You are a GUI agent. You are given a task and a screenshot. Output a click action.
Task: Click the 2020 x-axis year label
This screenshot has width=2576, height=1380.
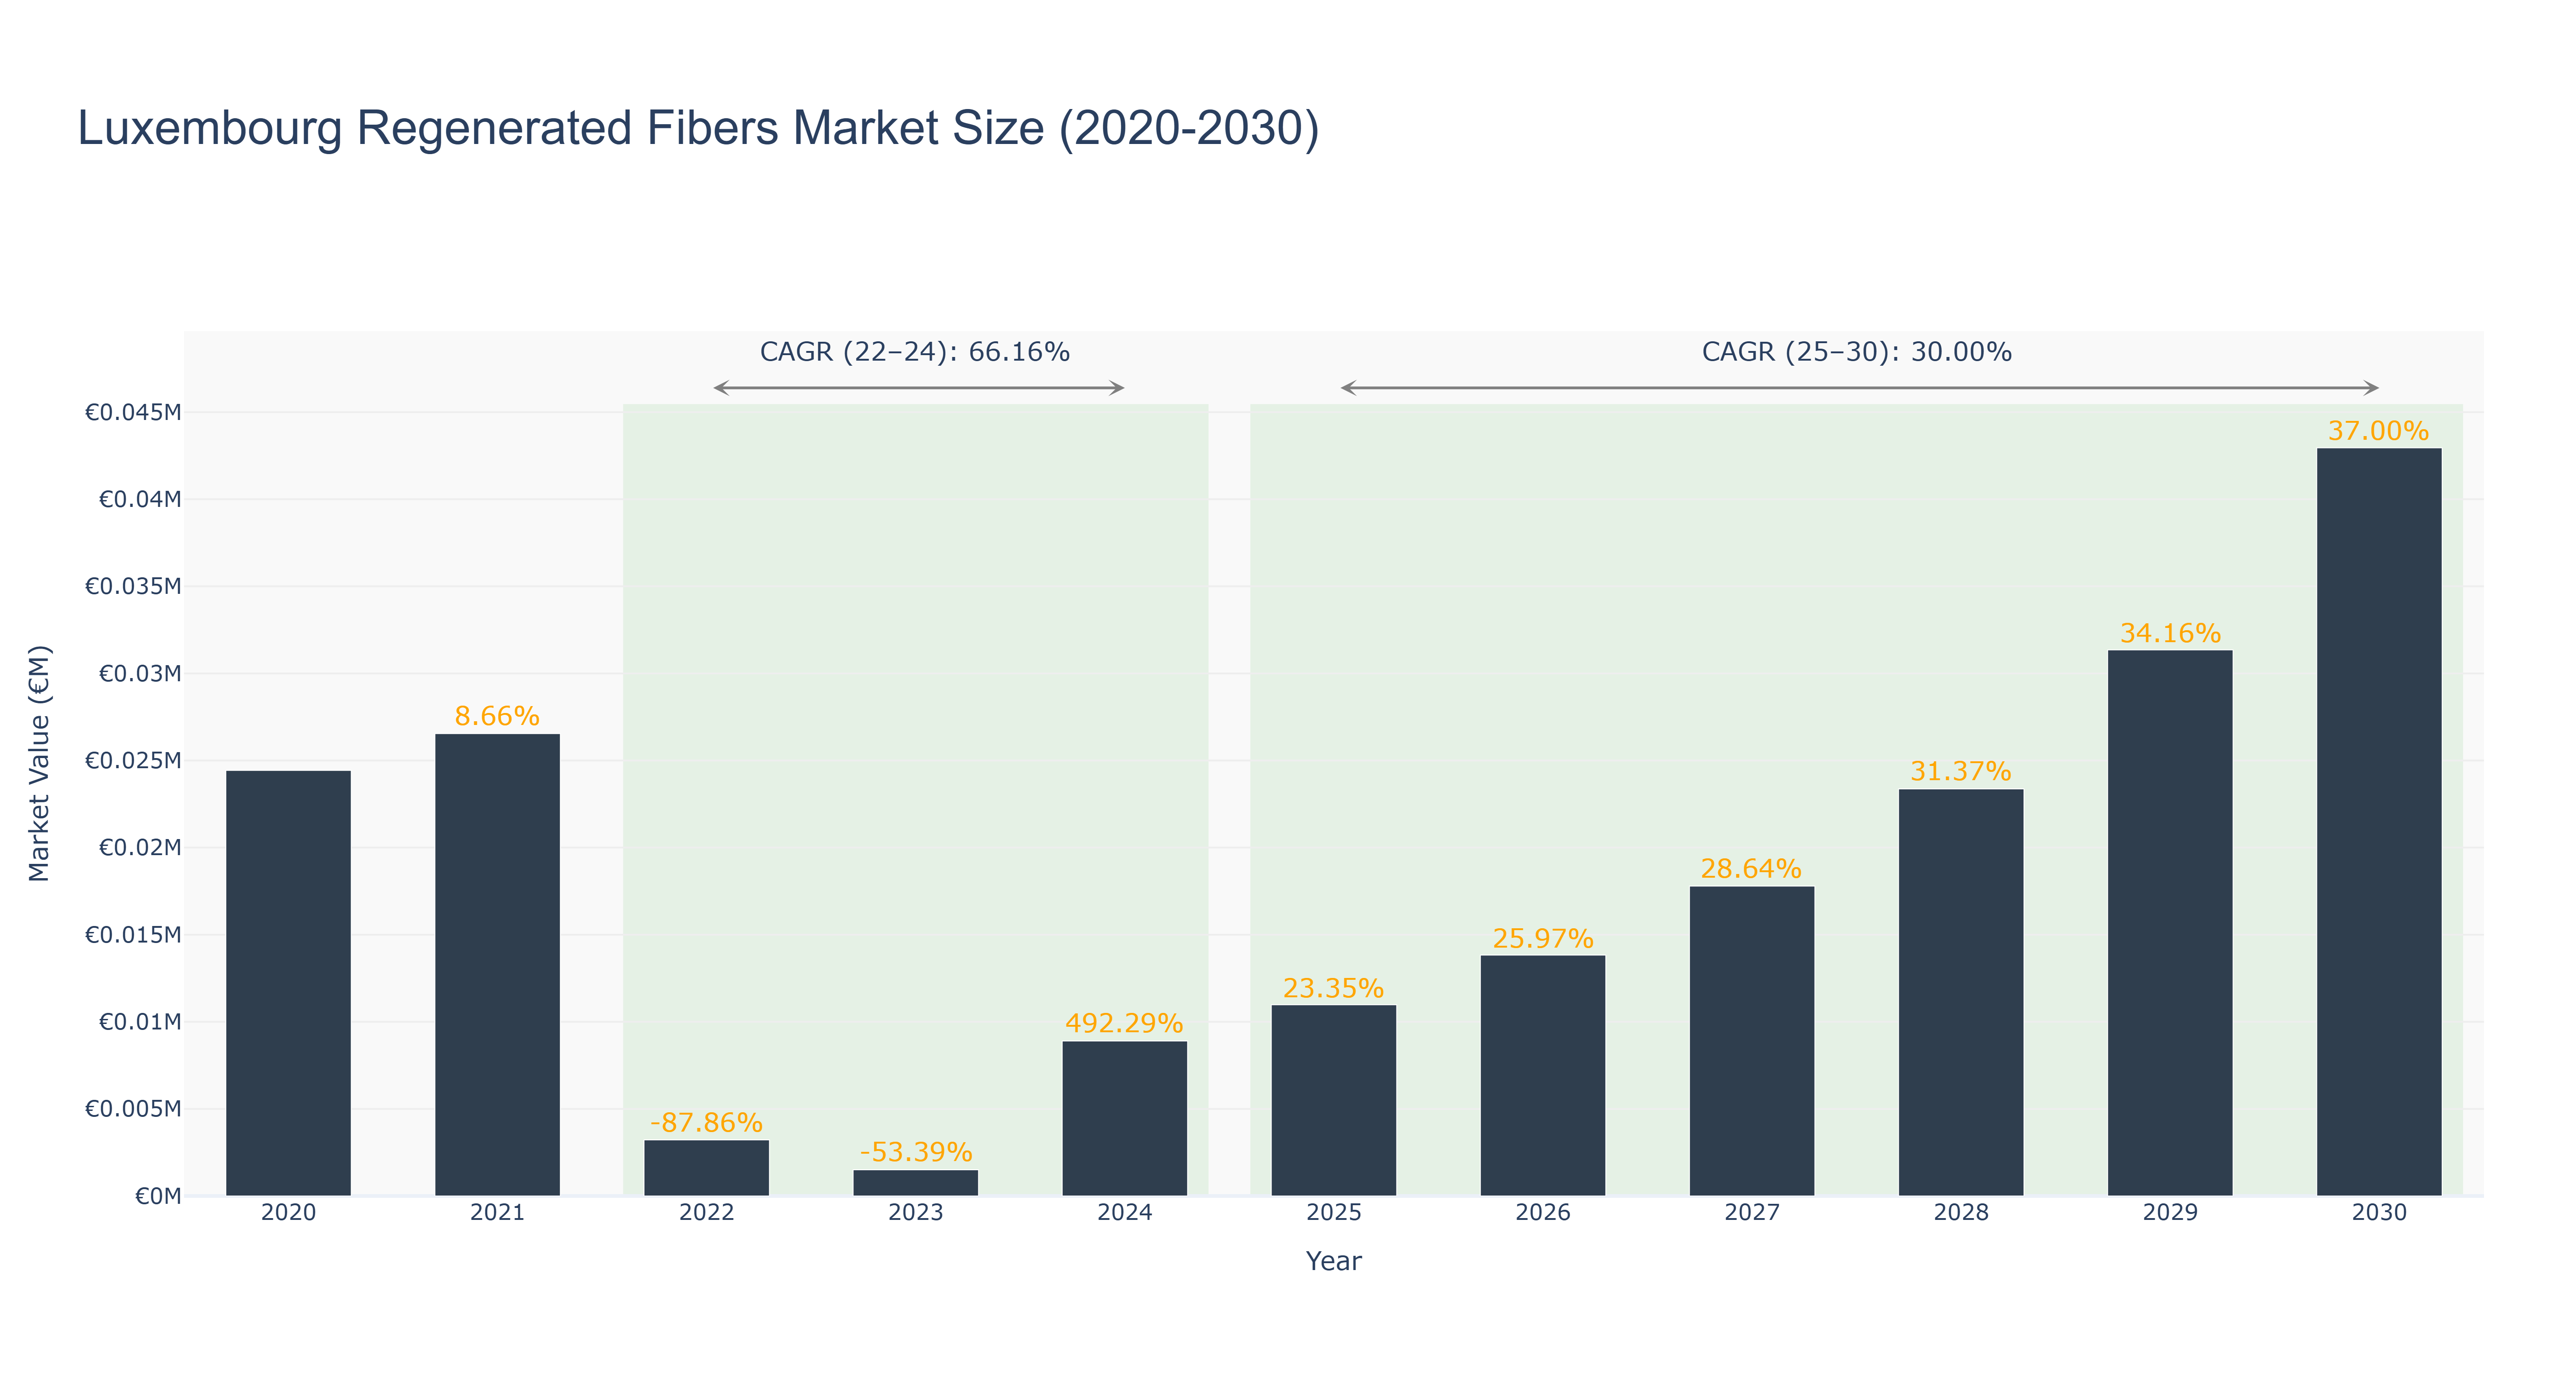[288, 1213]
